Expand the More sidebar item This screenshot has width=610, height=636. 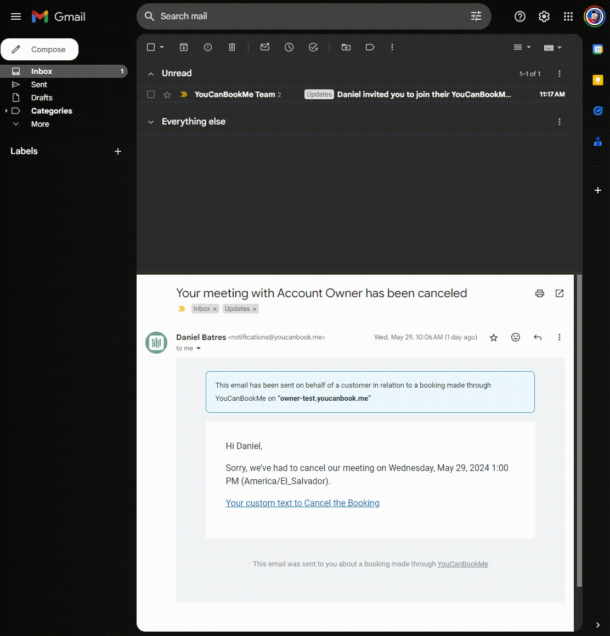(40, 124)
